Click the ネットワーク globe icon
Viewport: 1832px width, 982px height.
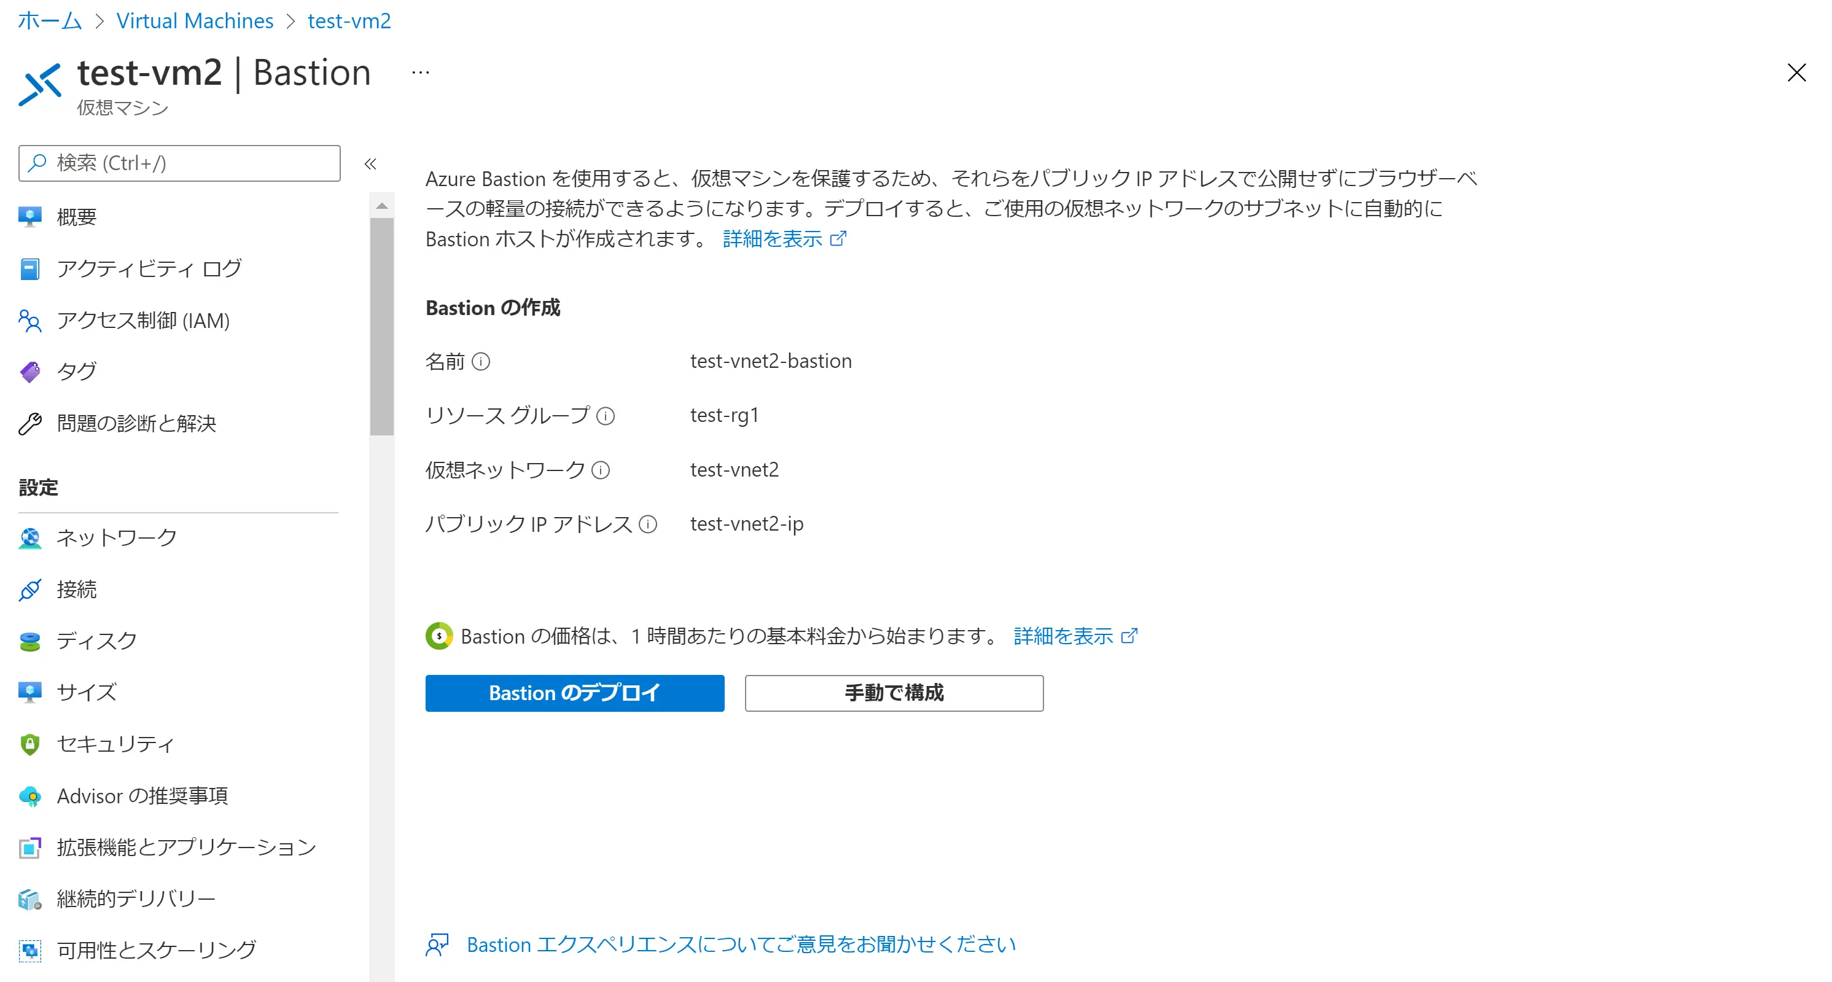tap(30, 538)
